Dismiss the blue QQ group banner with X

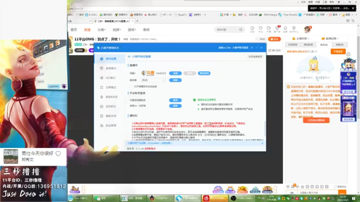tap(262, 143)
